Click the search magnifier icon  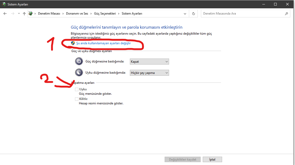(286, 14)
